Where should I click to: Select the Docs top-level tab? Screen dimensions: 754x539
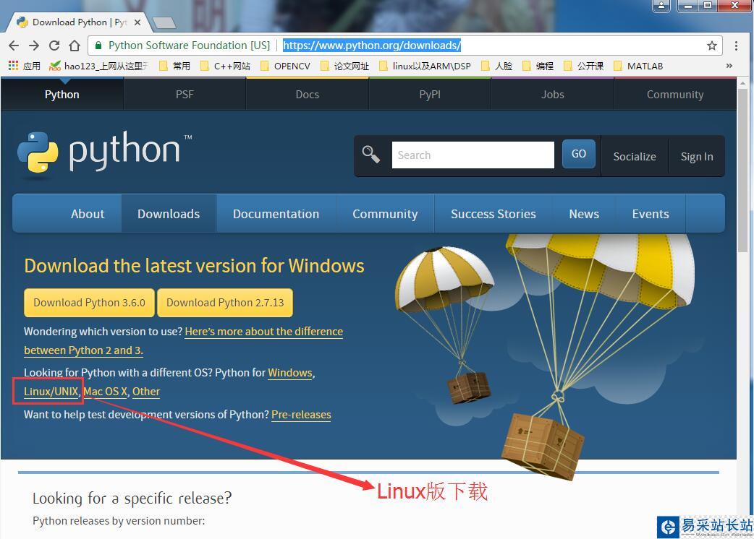pos(308,95)
